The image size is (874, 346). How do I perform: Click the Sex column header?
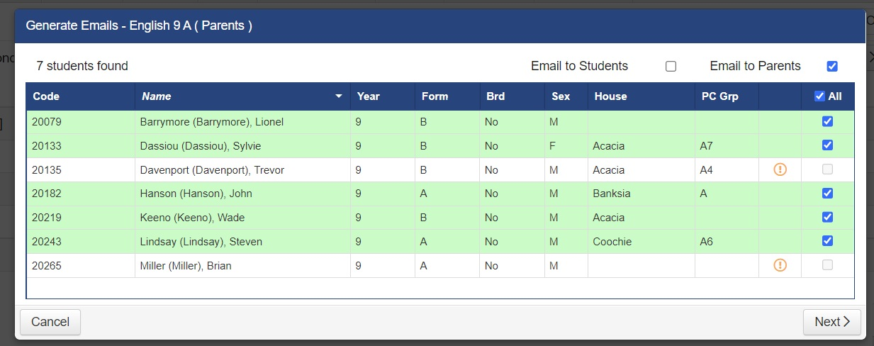[x=561, y=96]
